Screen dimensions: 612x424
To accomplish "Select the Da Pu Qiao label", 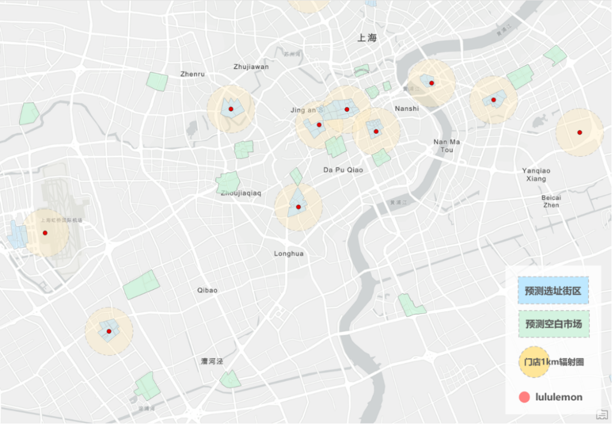I will coord(343,170).
